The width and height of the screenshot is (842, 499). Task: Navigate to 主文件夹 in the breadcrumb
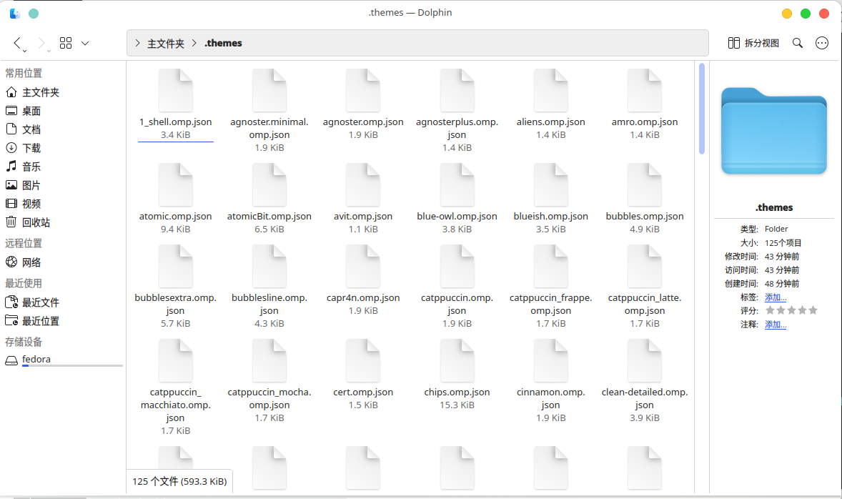[x=166, y=44]
